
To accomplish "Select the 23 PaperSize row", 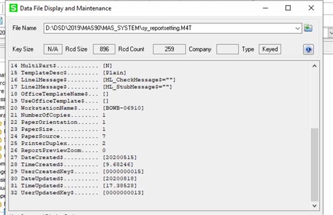I will [58, 129].
